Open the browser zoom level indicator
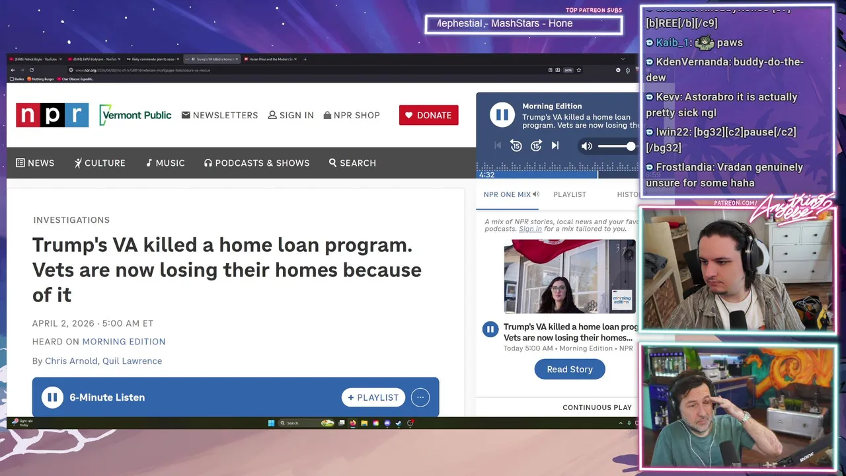Screen dimensions: 846x476 (x=567, y=70)
